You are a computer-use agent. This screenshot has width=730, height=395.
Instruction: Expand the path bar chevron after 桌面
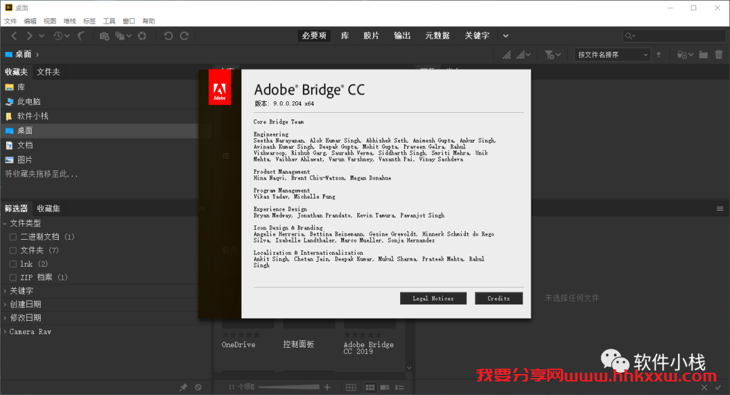(x=37, y=55)
